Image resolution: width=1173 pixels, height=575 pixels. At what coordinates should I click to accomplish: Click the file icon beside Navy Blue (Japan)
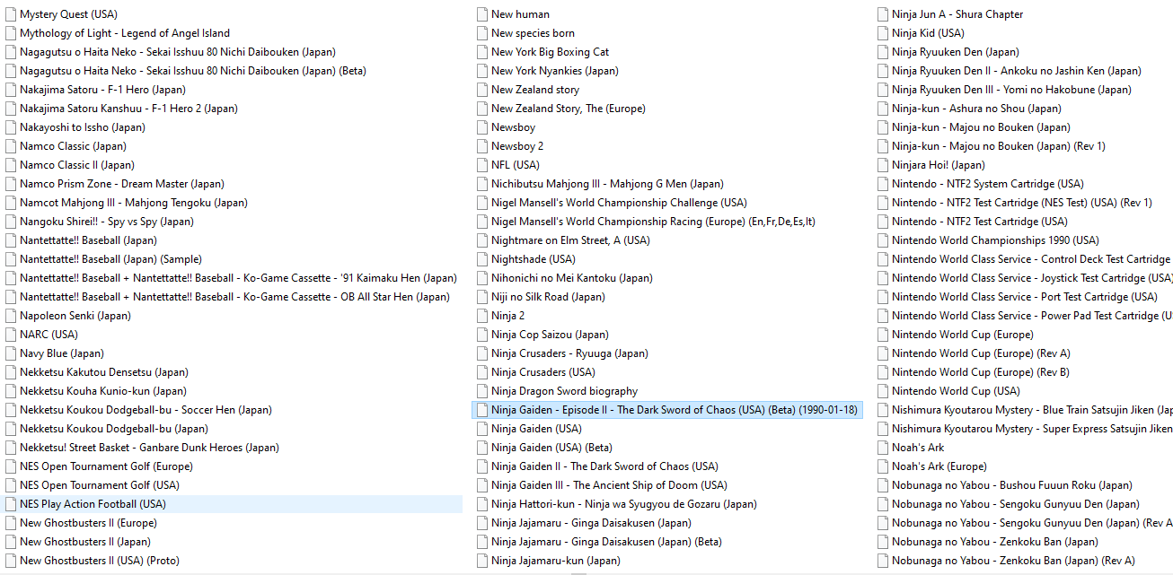11,353
